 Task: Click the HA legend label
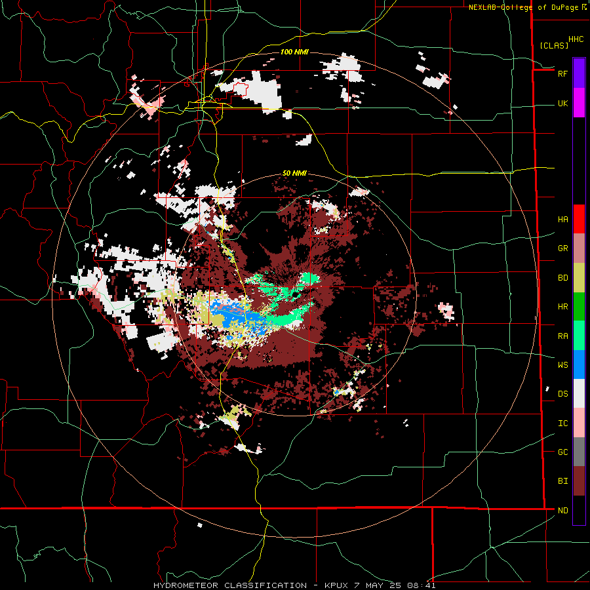[x=562, y=220]
